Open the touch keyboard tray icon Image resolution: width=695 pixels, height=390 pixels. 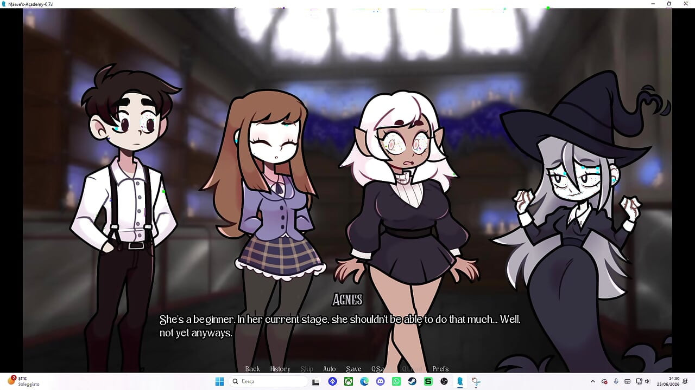(x=628, y=381)
